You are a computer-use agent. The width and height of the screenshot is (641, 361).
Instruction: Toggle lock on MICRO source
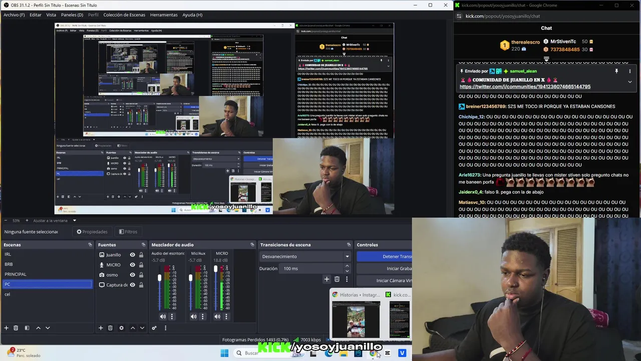pos(141,265)
